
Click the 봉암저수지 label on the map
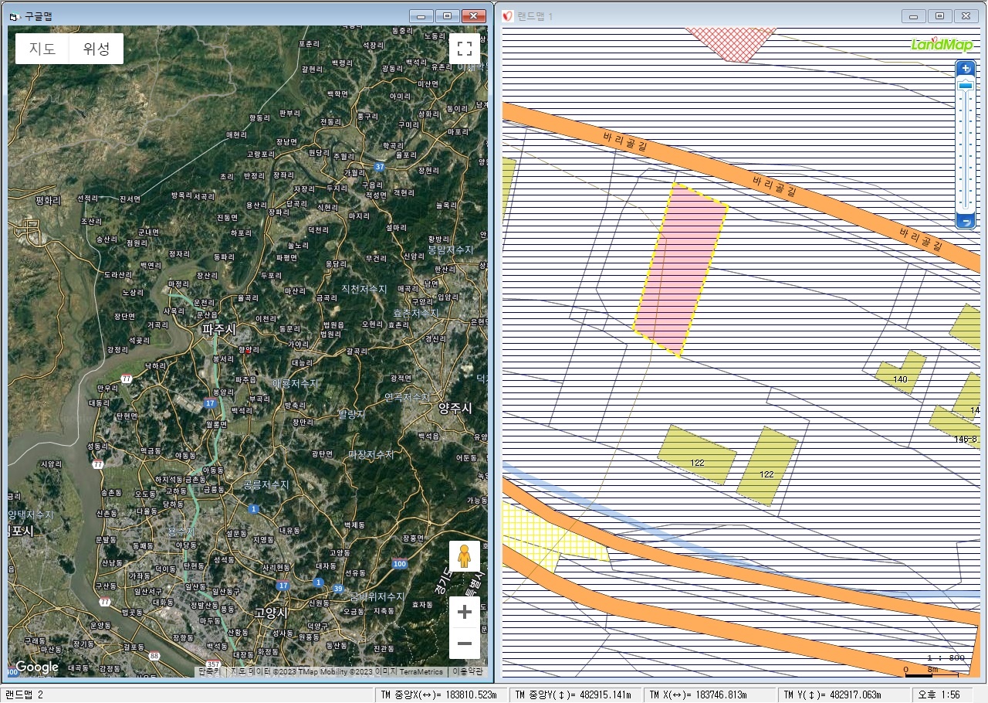pyautogui.click(x=451, y=250)
